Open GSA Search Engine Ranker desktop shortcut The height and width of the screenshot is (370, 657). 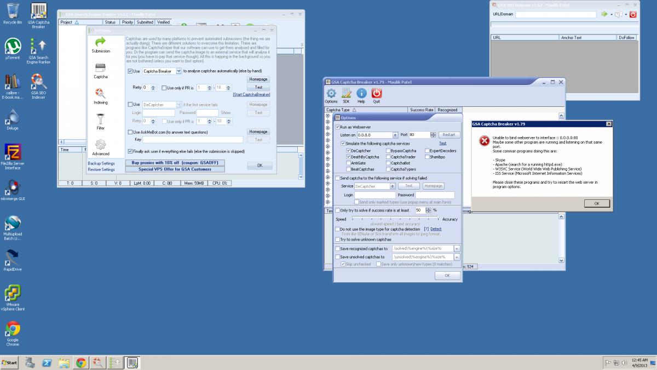[38, 50]
